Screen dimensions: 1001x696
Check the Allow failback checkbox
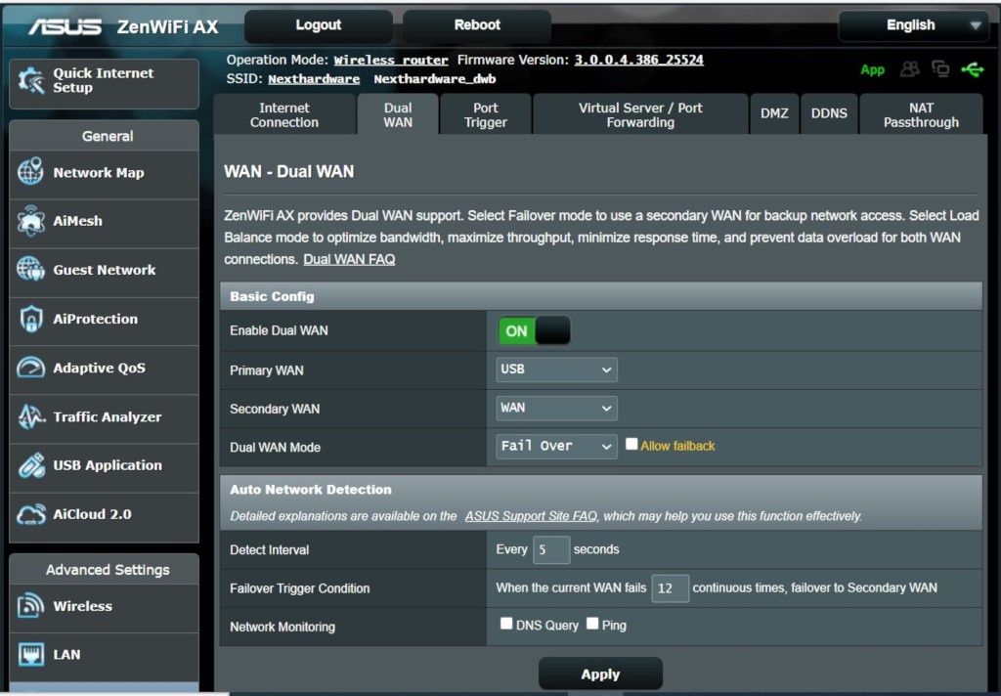(x=631, y=444)
